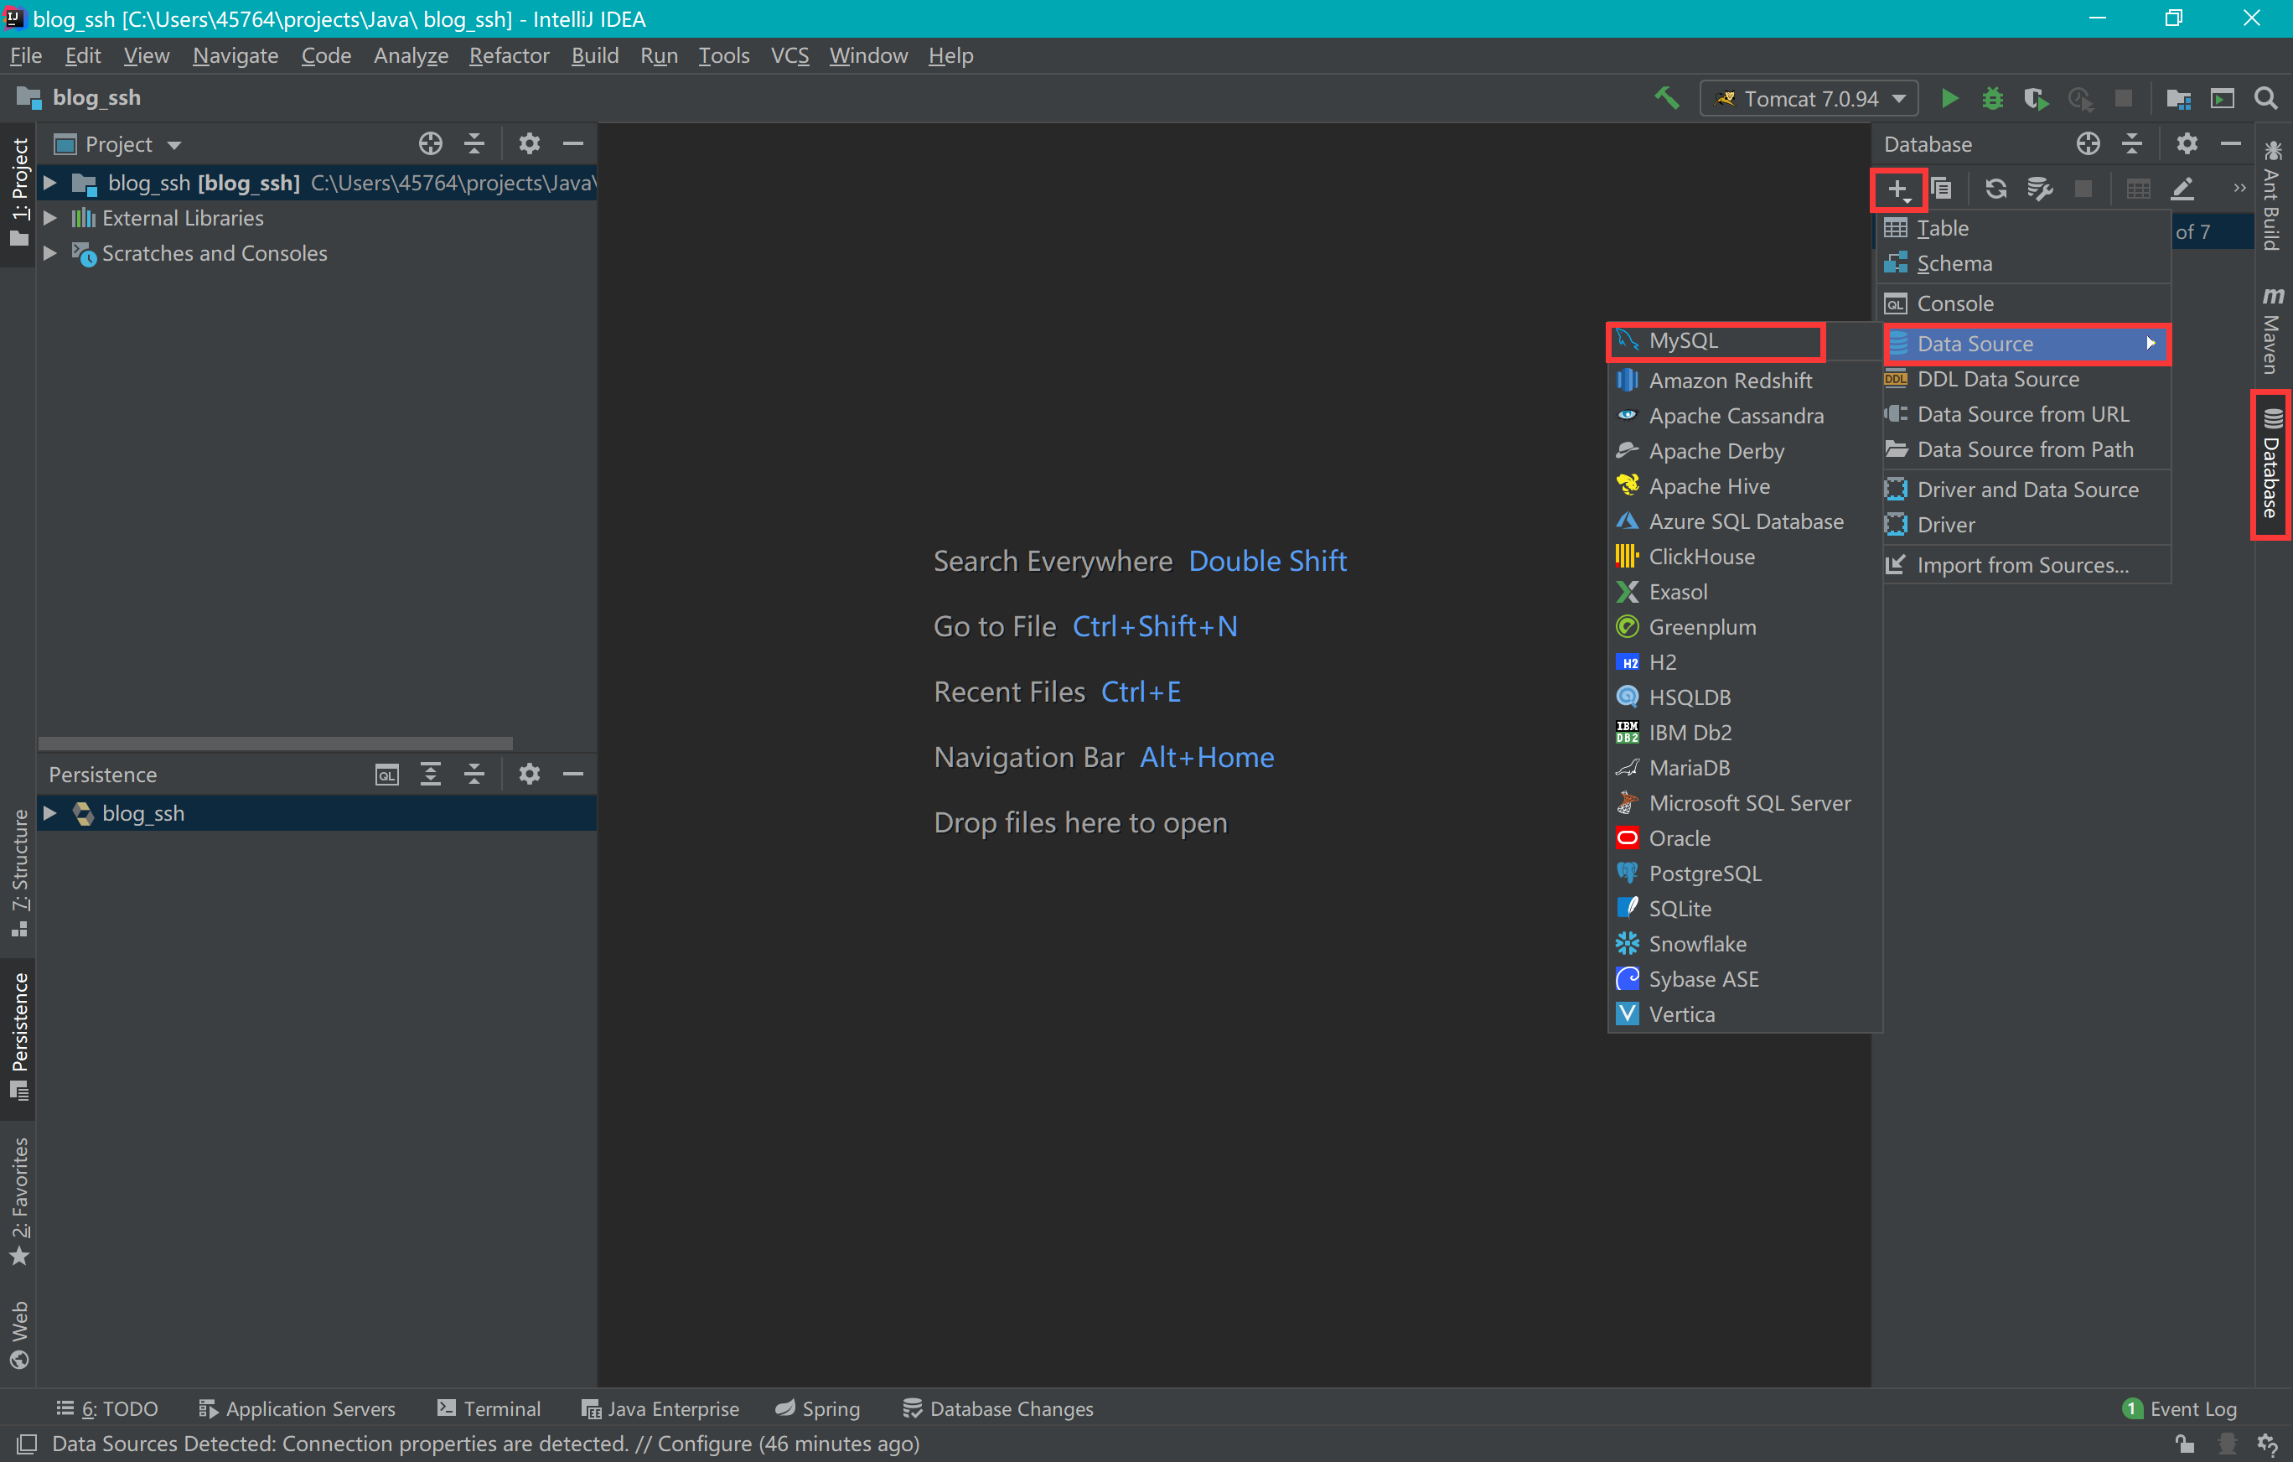The image size is (2293, 1462).
Task: Open Tomcat 7.0.94 run configuration dropdown
Action: 1809,98
